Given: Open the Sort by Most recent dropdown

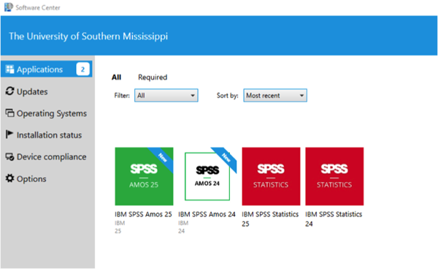Looking at the screenshot, I should 275,95.
